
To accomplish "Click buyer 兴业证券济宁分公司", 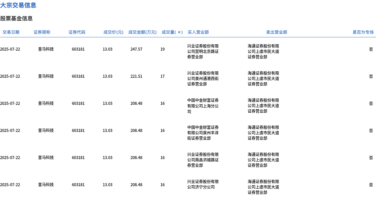I will [x=203, y=184].
